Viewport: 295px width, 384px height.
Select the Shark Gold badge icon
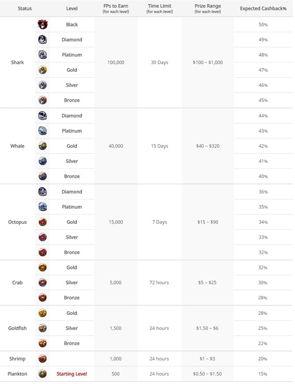point(43,70)
